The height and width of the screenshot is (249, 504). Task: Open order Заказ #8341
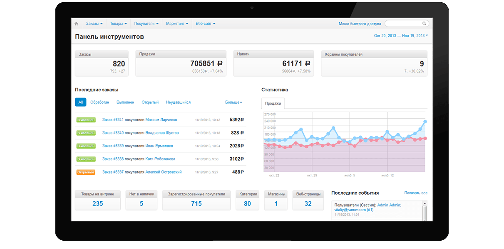click(113, 120)
